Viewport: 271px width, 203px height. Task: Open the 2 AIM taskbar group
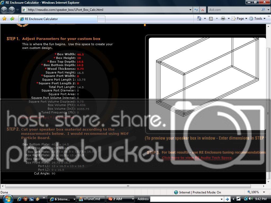pos(120,199)
